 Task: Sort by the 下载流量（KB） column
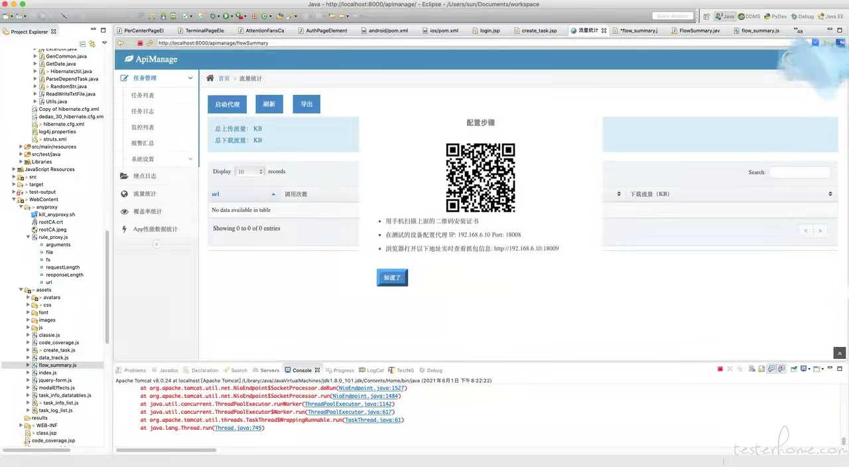pyautogui.click(x=731, y=194)
